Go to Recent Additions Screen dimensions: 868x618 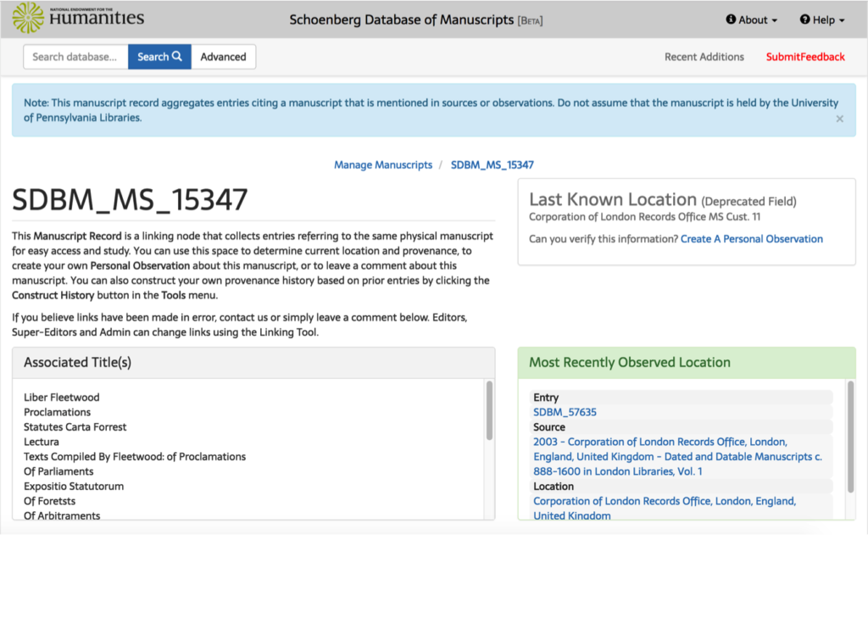click(704, 57)
